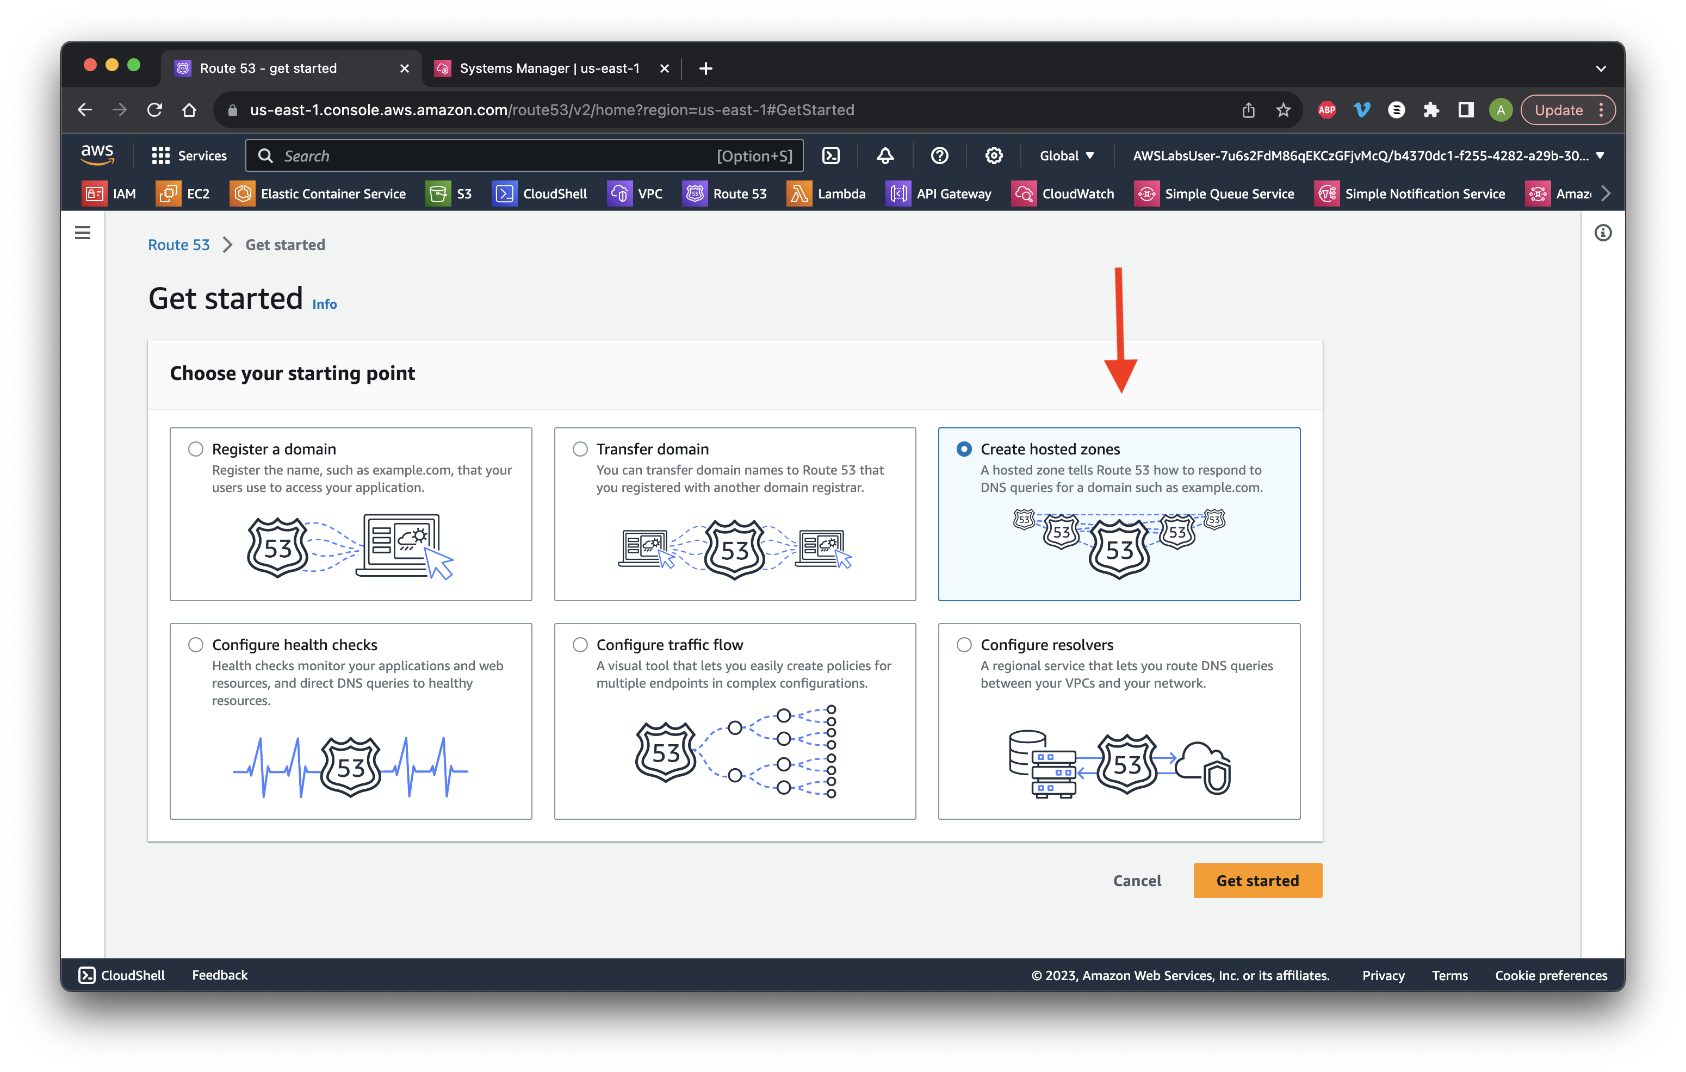Screen dimensions: 1686x1072
Task: Open Route 53 shortcut in favorites bar
Action: 724,194
